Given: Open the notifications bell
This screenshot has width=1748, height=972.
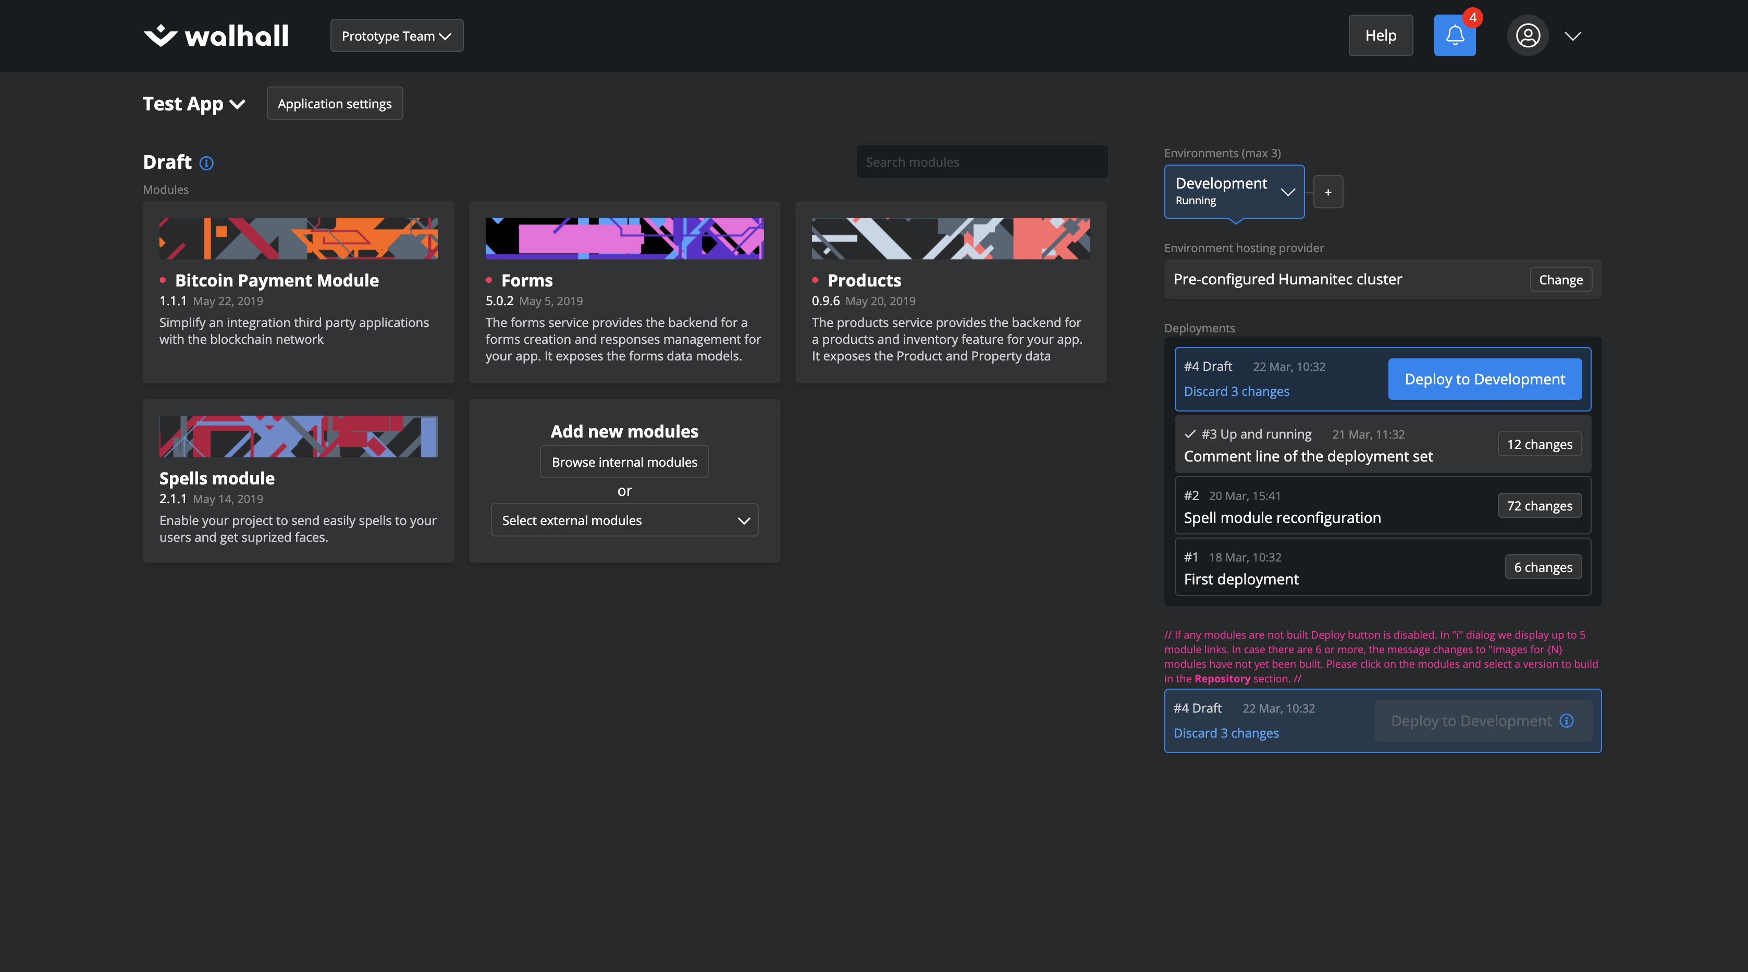Looking at the screenshot, I should point(1454,35).
